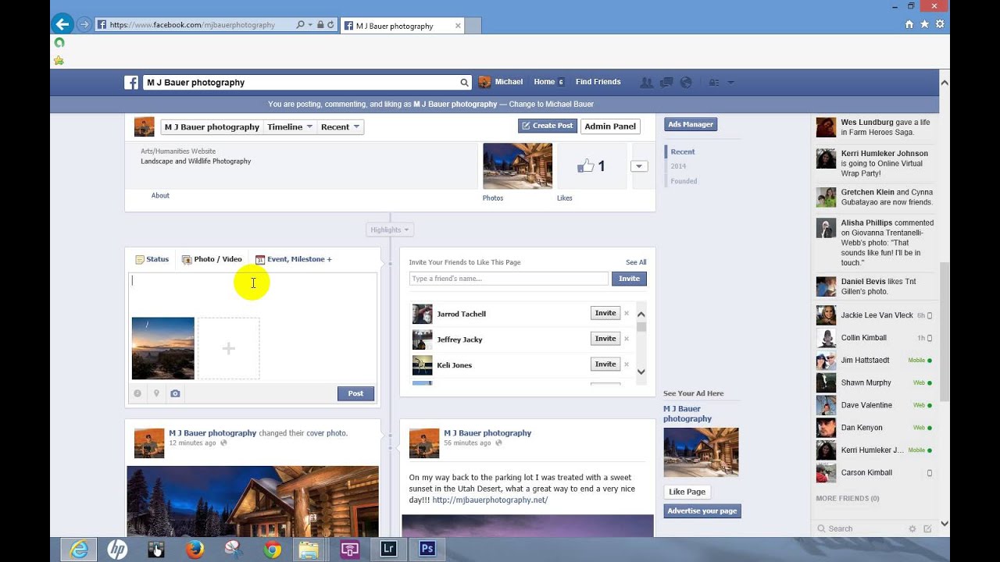1000x562 pixels.
Task: Select the Photo / Video composer tab
Action: click(212, 259)
